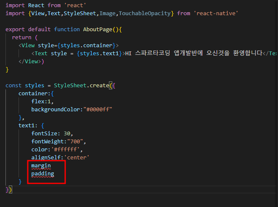The image size is (278, 207).
Task: Click the fontSize property name
Action: [44, 134]
